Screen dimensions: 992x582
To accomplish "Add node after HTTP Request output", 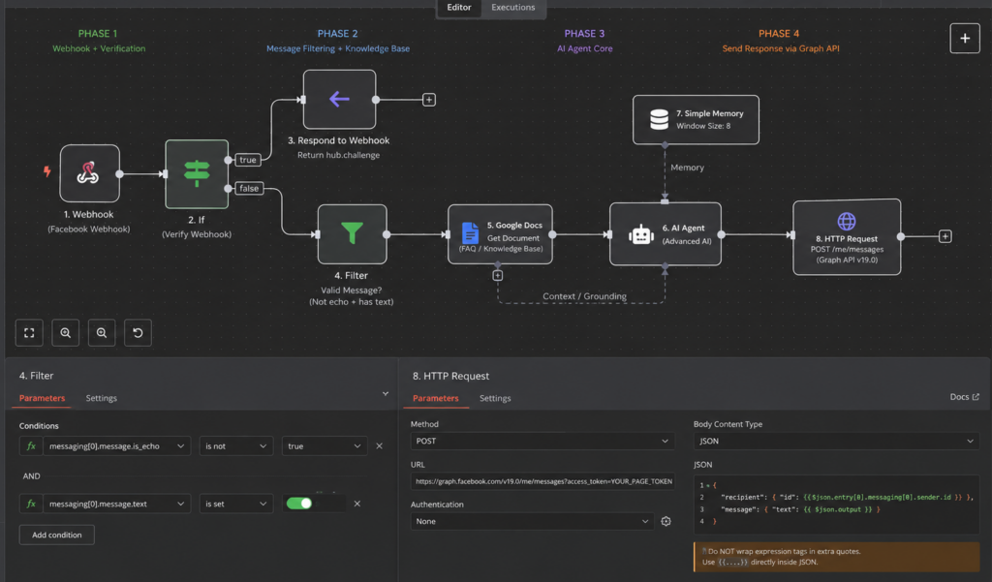I will coord(945,236).
